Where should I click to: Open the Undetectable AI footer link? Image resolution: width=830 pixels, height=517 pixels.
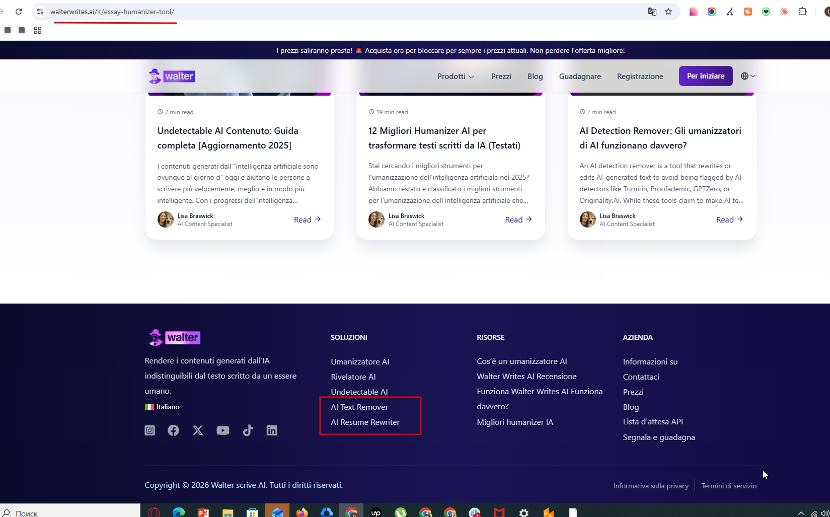359,392
